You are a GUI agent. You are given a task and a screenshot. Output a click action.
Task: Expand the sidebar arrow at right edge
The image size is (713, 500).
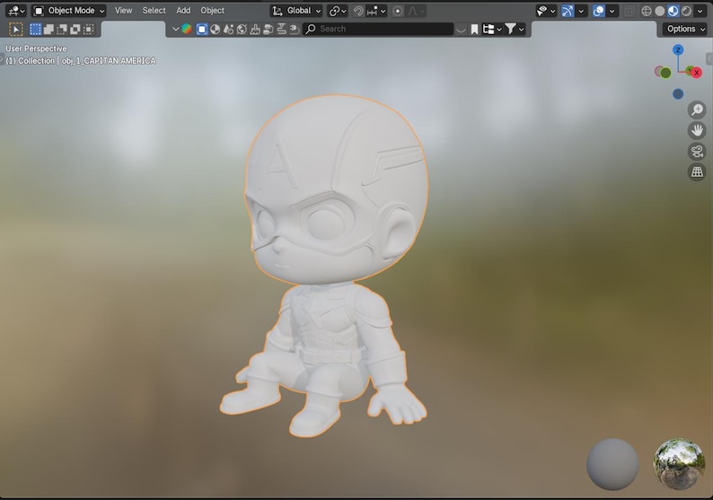709,58
